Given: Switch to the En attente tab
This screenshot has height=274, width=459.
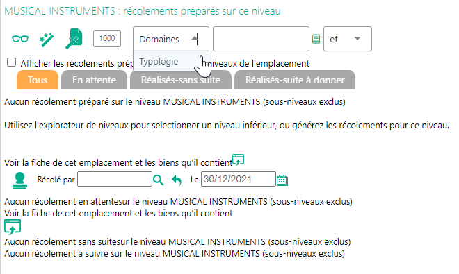Looking at the screenshot, I should (95, 80).
